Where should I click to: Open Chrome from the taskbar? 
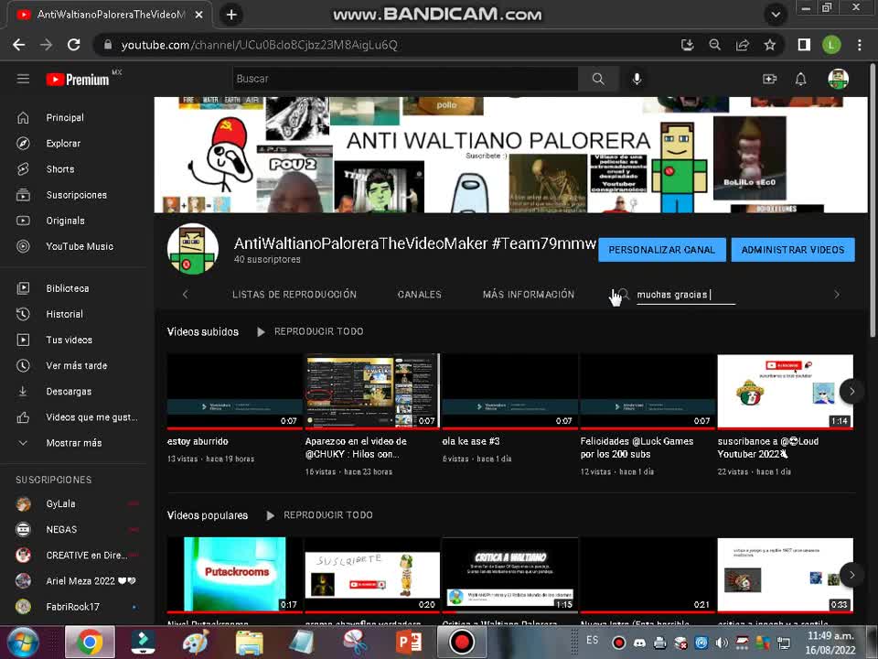pyautogui.click(x=90, y=643)
